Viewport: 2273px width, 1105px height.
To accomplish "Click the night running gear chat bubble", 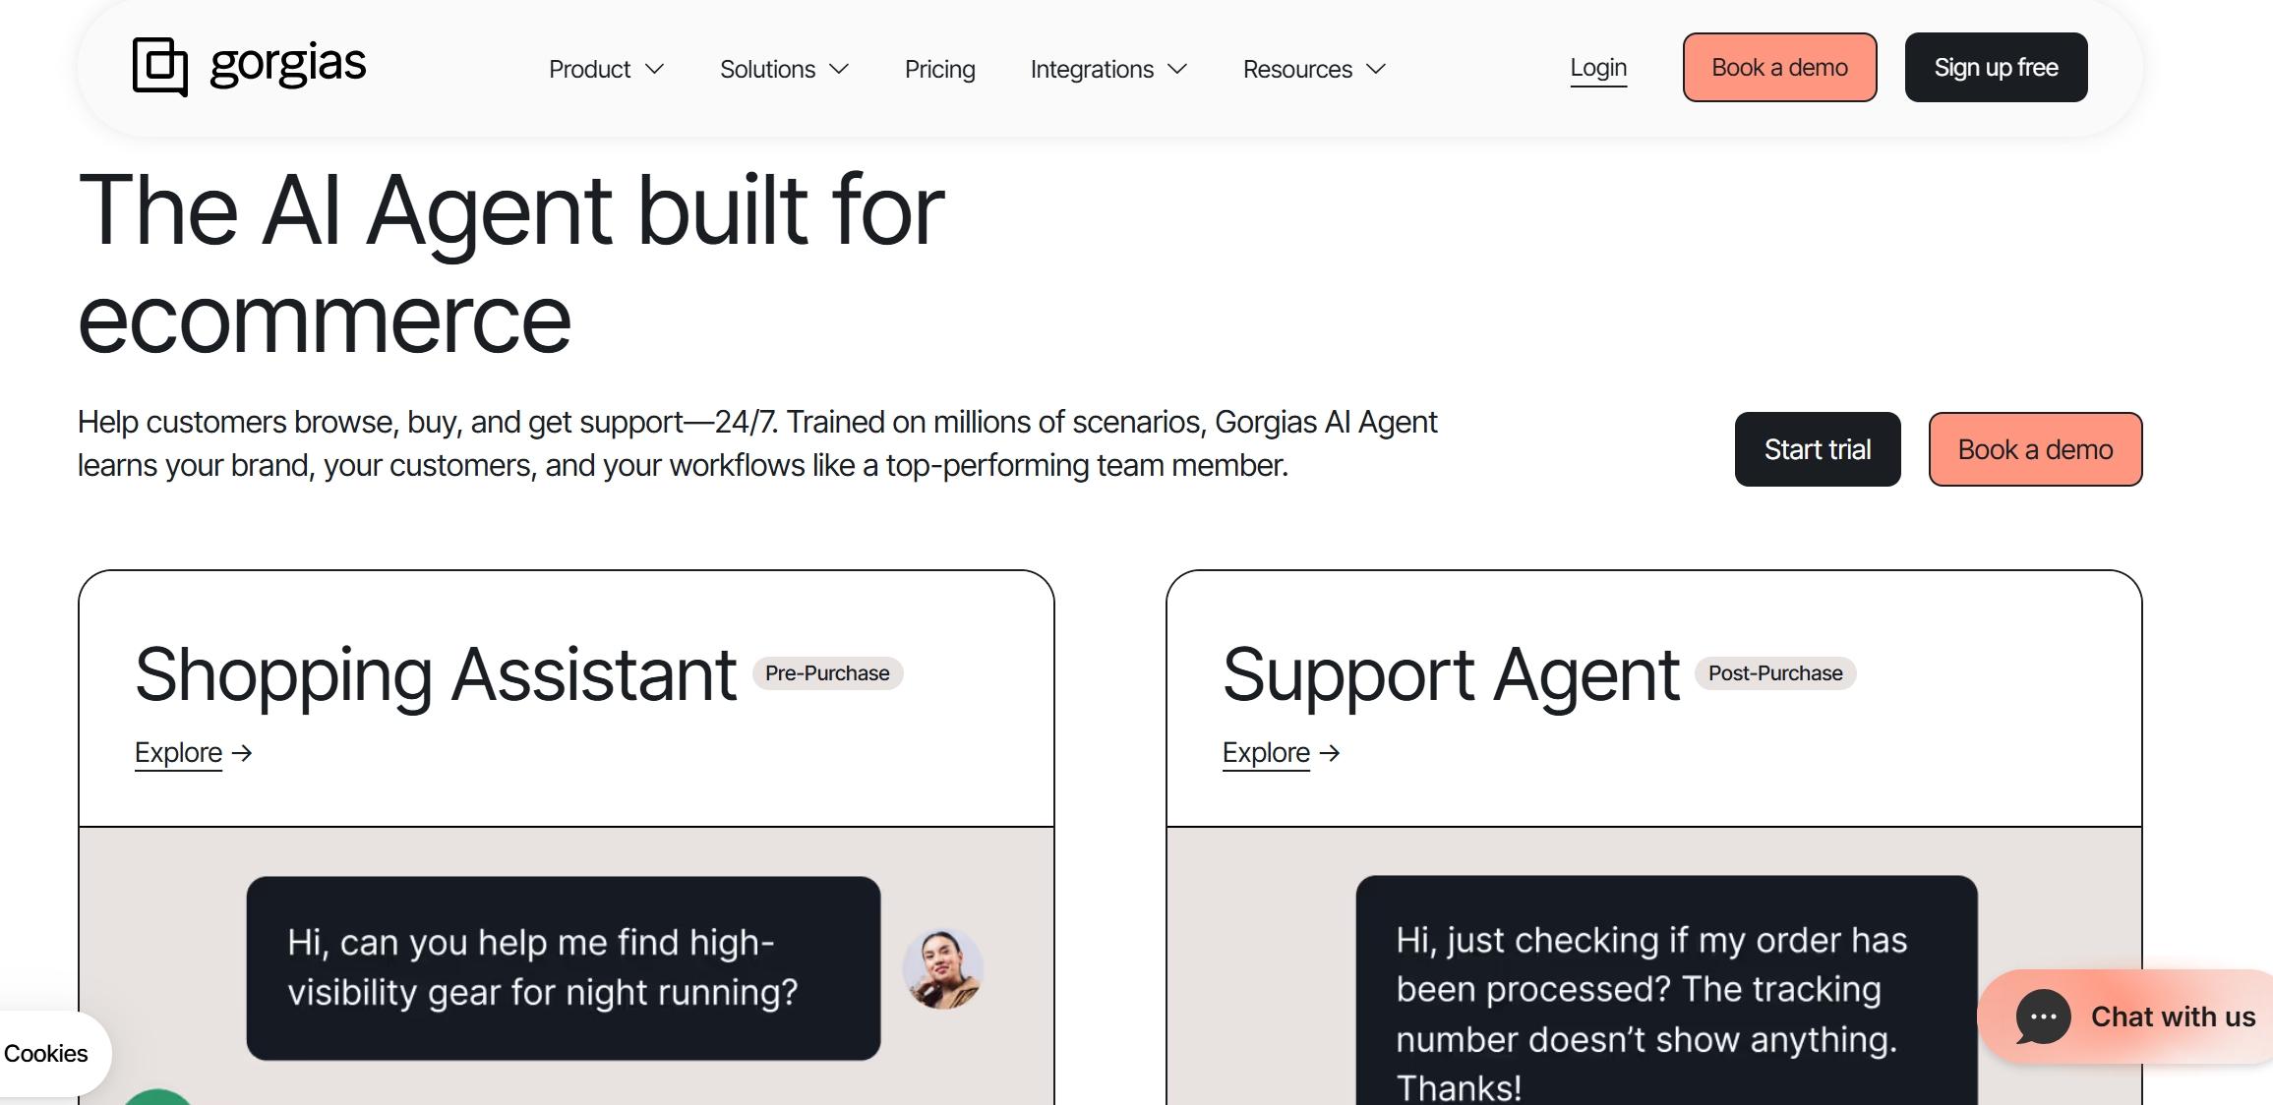I will coord(564,968).
